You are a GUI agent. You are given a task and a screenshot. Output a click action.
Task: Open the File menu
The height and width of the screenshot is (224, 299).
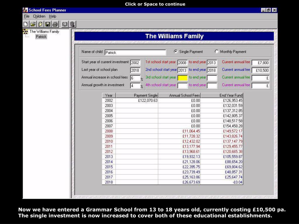click(27, 16)
